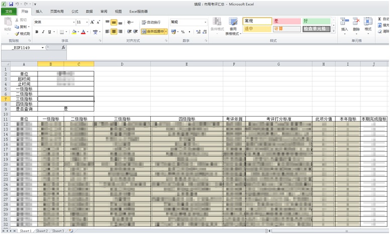This screenshot has height=234, width=390.
Task: Open Format as Table (套用表格格式)
Action: coord(233,25)
